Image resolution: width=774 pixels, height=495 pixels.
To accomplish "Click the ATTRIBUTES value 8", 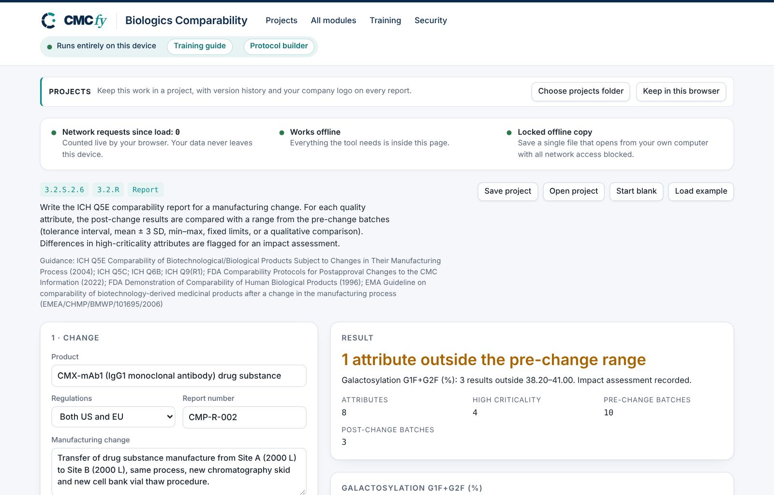I will coord(344,412).
